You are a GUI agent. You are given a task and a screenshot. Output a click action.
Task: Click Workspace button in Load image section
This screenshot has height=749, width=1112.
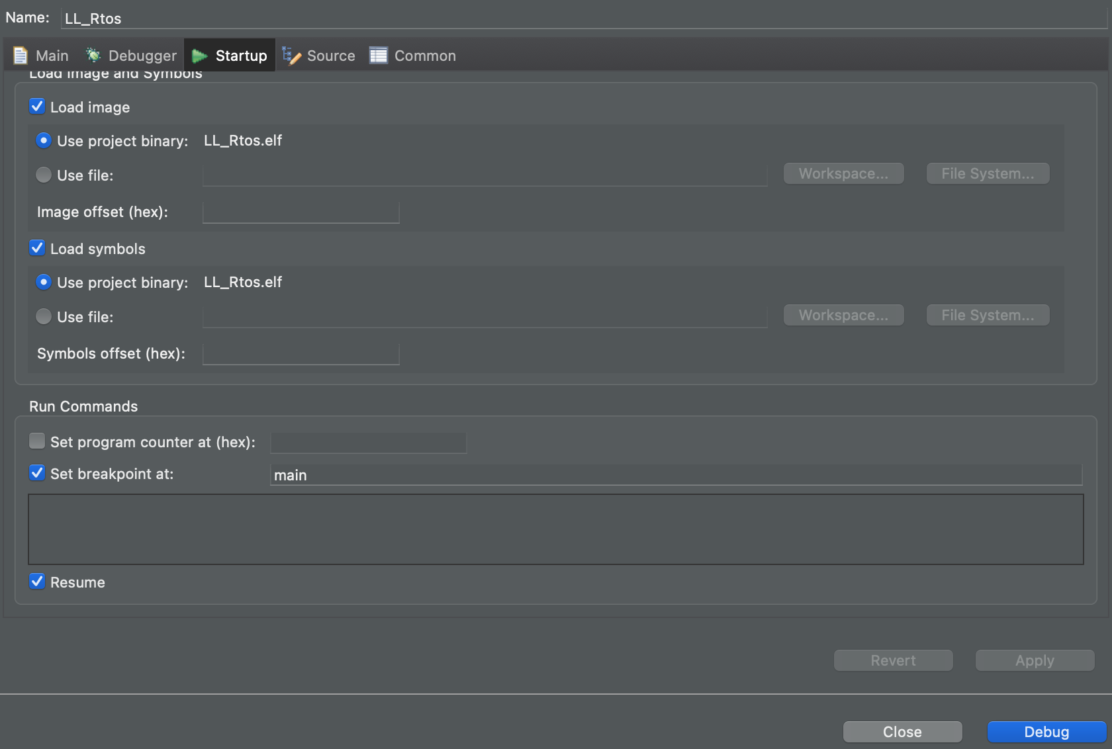tap(844, 173)
